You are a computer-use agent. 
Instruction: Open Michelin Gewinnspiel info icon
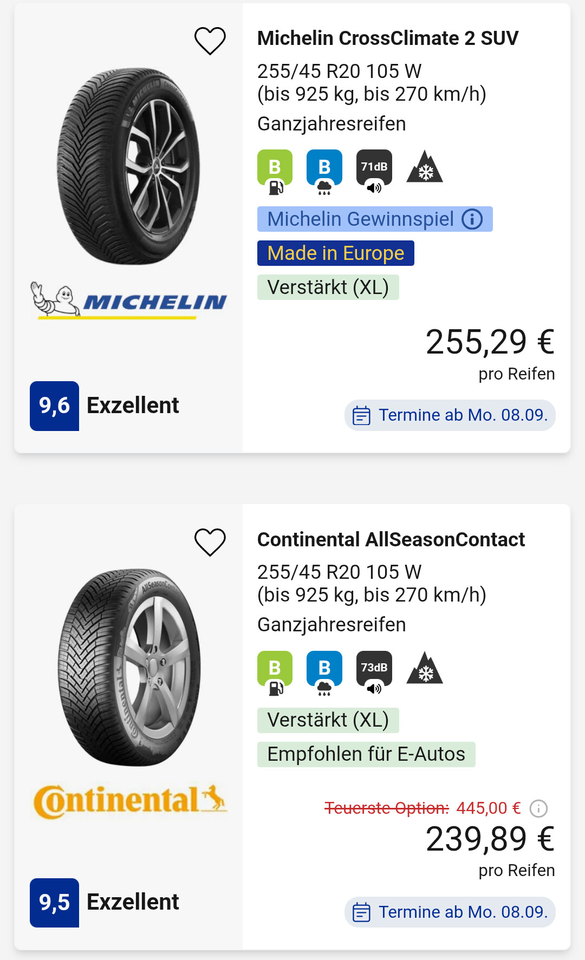coord(472,219)
